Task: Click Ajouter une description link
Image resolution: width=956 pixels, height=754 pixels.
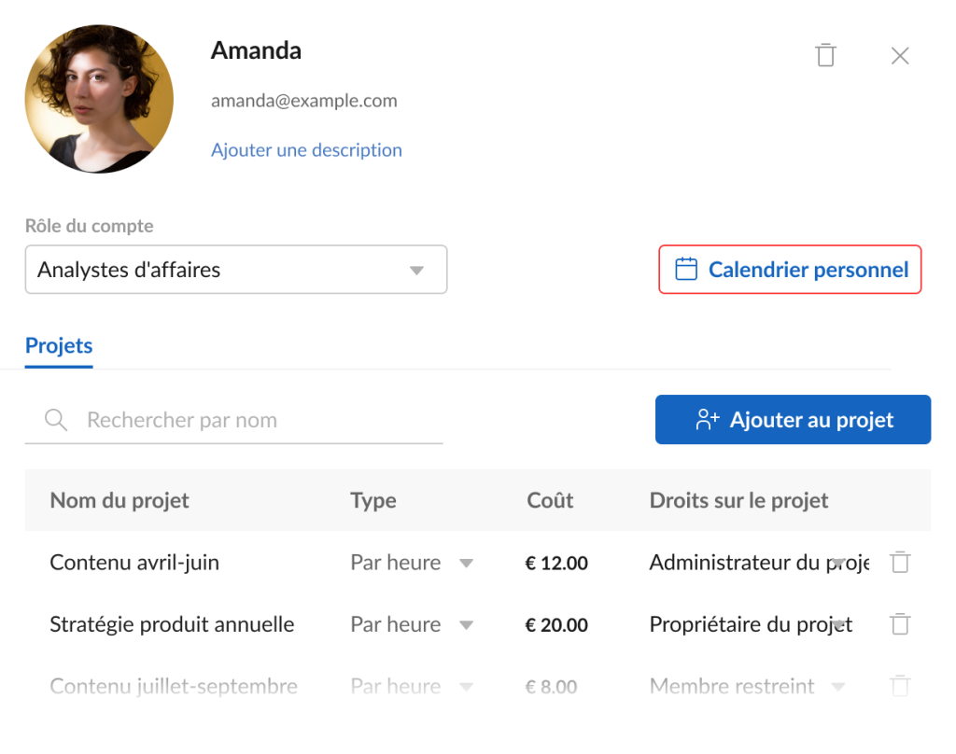Action: coord(306,150)
